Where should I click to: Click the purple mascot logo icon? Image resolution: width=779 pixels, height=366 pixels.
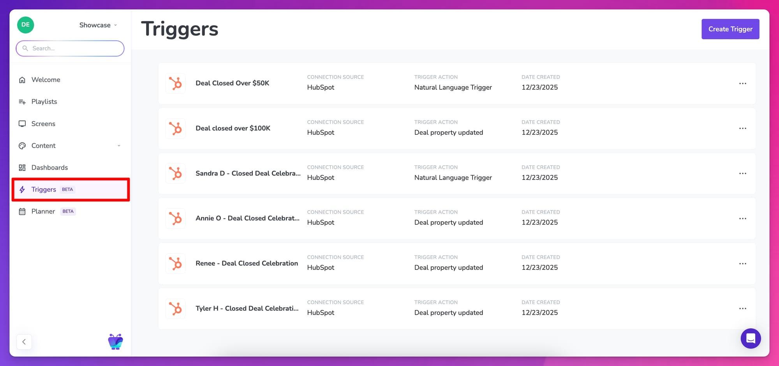115,342
